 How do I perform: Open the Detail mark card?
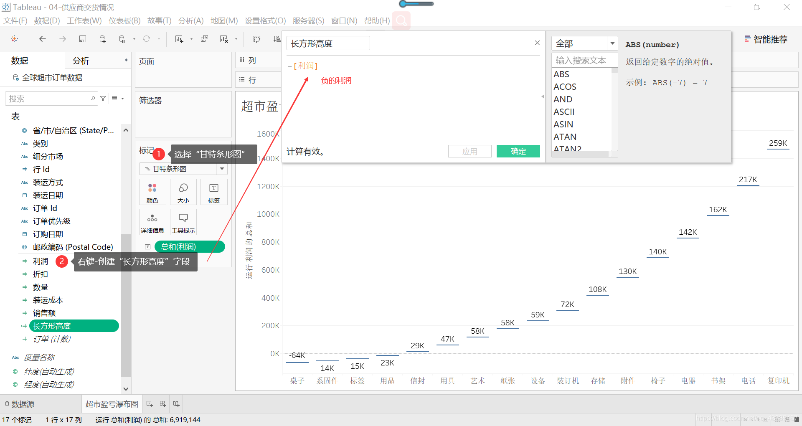click(x=152, y=222)
